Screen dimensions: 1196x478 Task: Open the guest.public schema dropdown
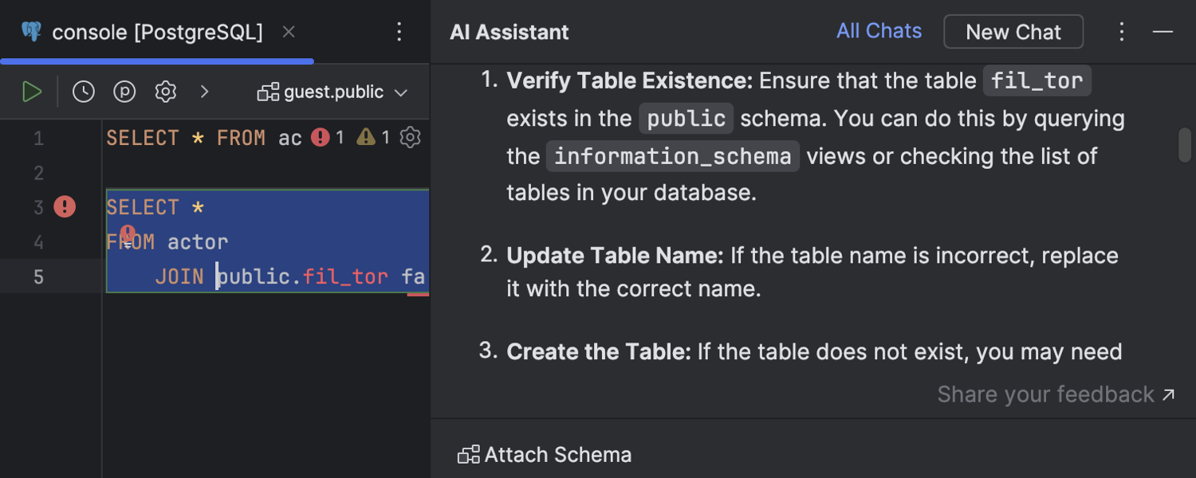tap(332, 91)
